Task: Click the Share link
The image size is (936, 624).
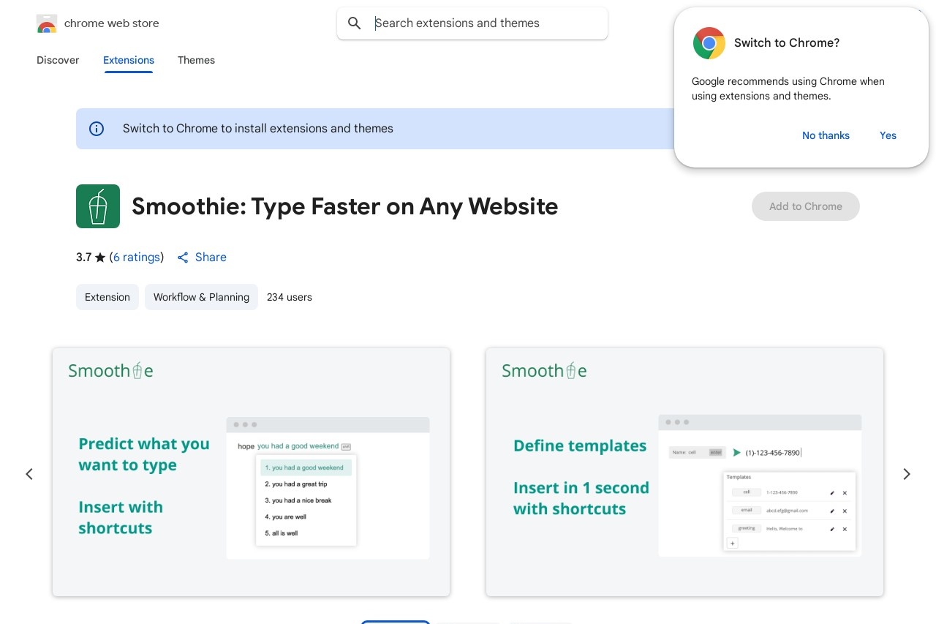Action: point(211,258)
